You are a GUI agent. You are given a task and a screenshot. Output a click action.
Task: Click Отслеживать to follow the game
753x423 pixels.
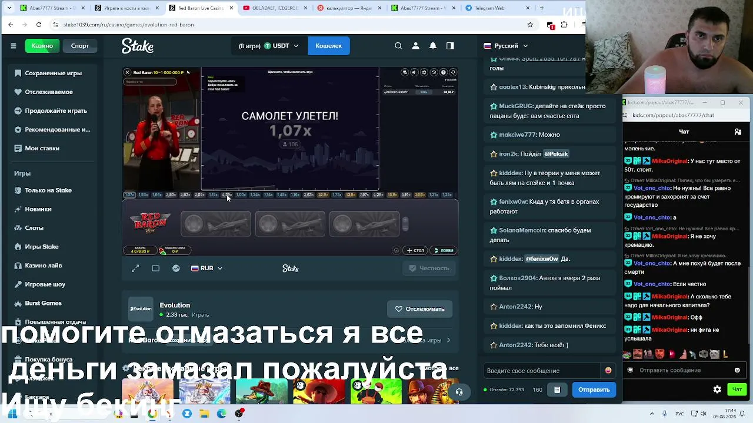(420, 309)
